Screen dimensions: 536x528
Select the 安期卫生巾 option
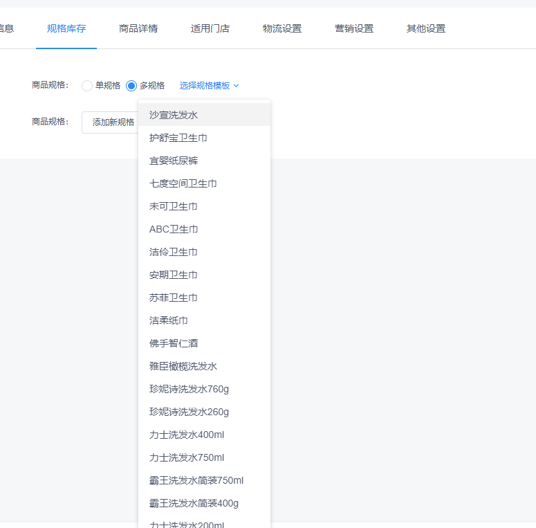205,275
